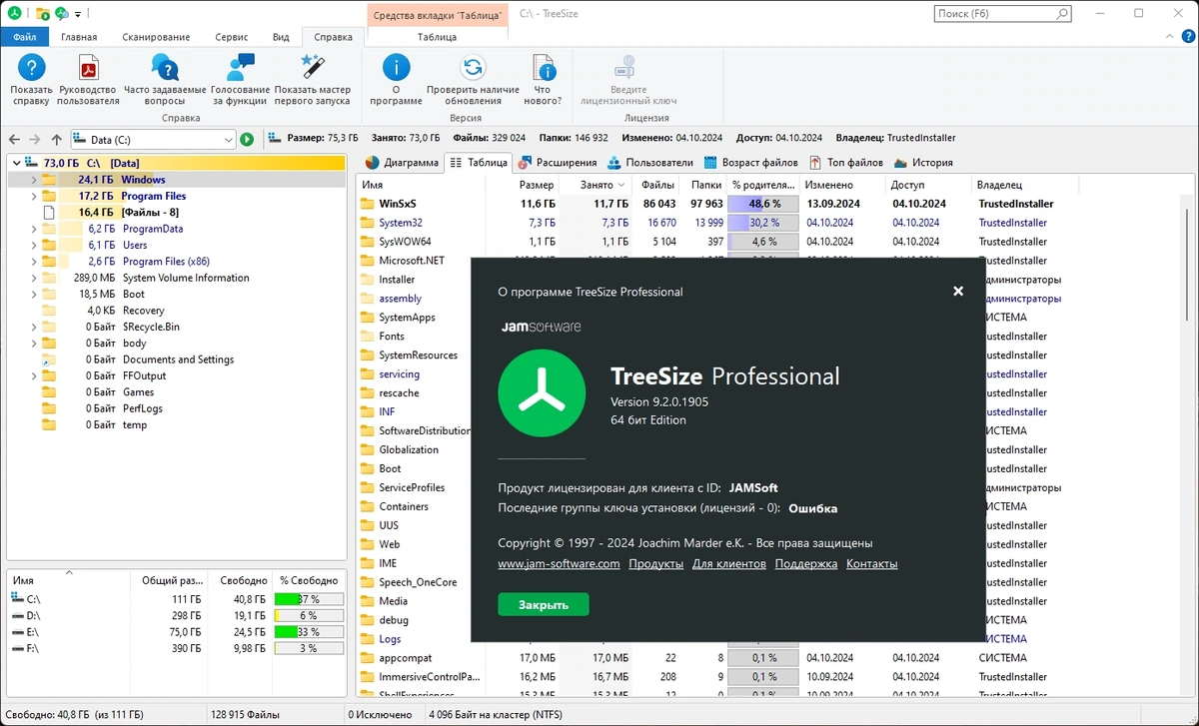Switch to the Scan ribbon tab
The image size is (1199, 726).
pos(156,37)
